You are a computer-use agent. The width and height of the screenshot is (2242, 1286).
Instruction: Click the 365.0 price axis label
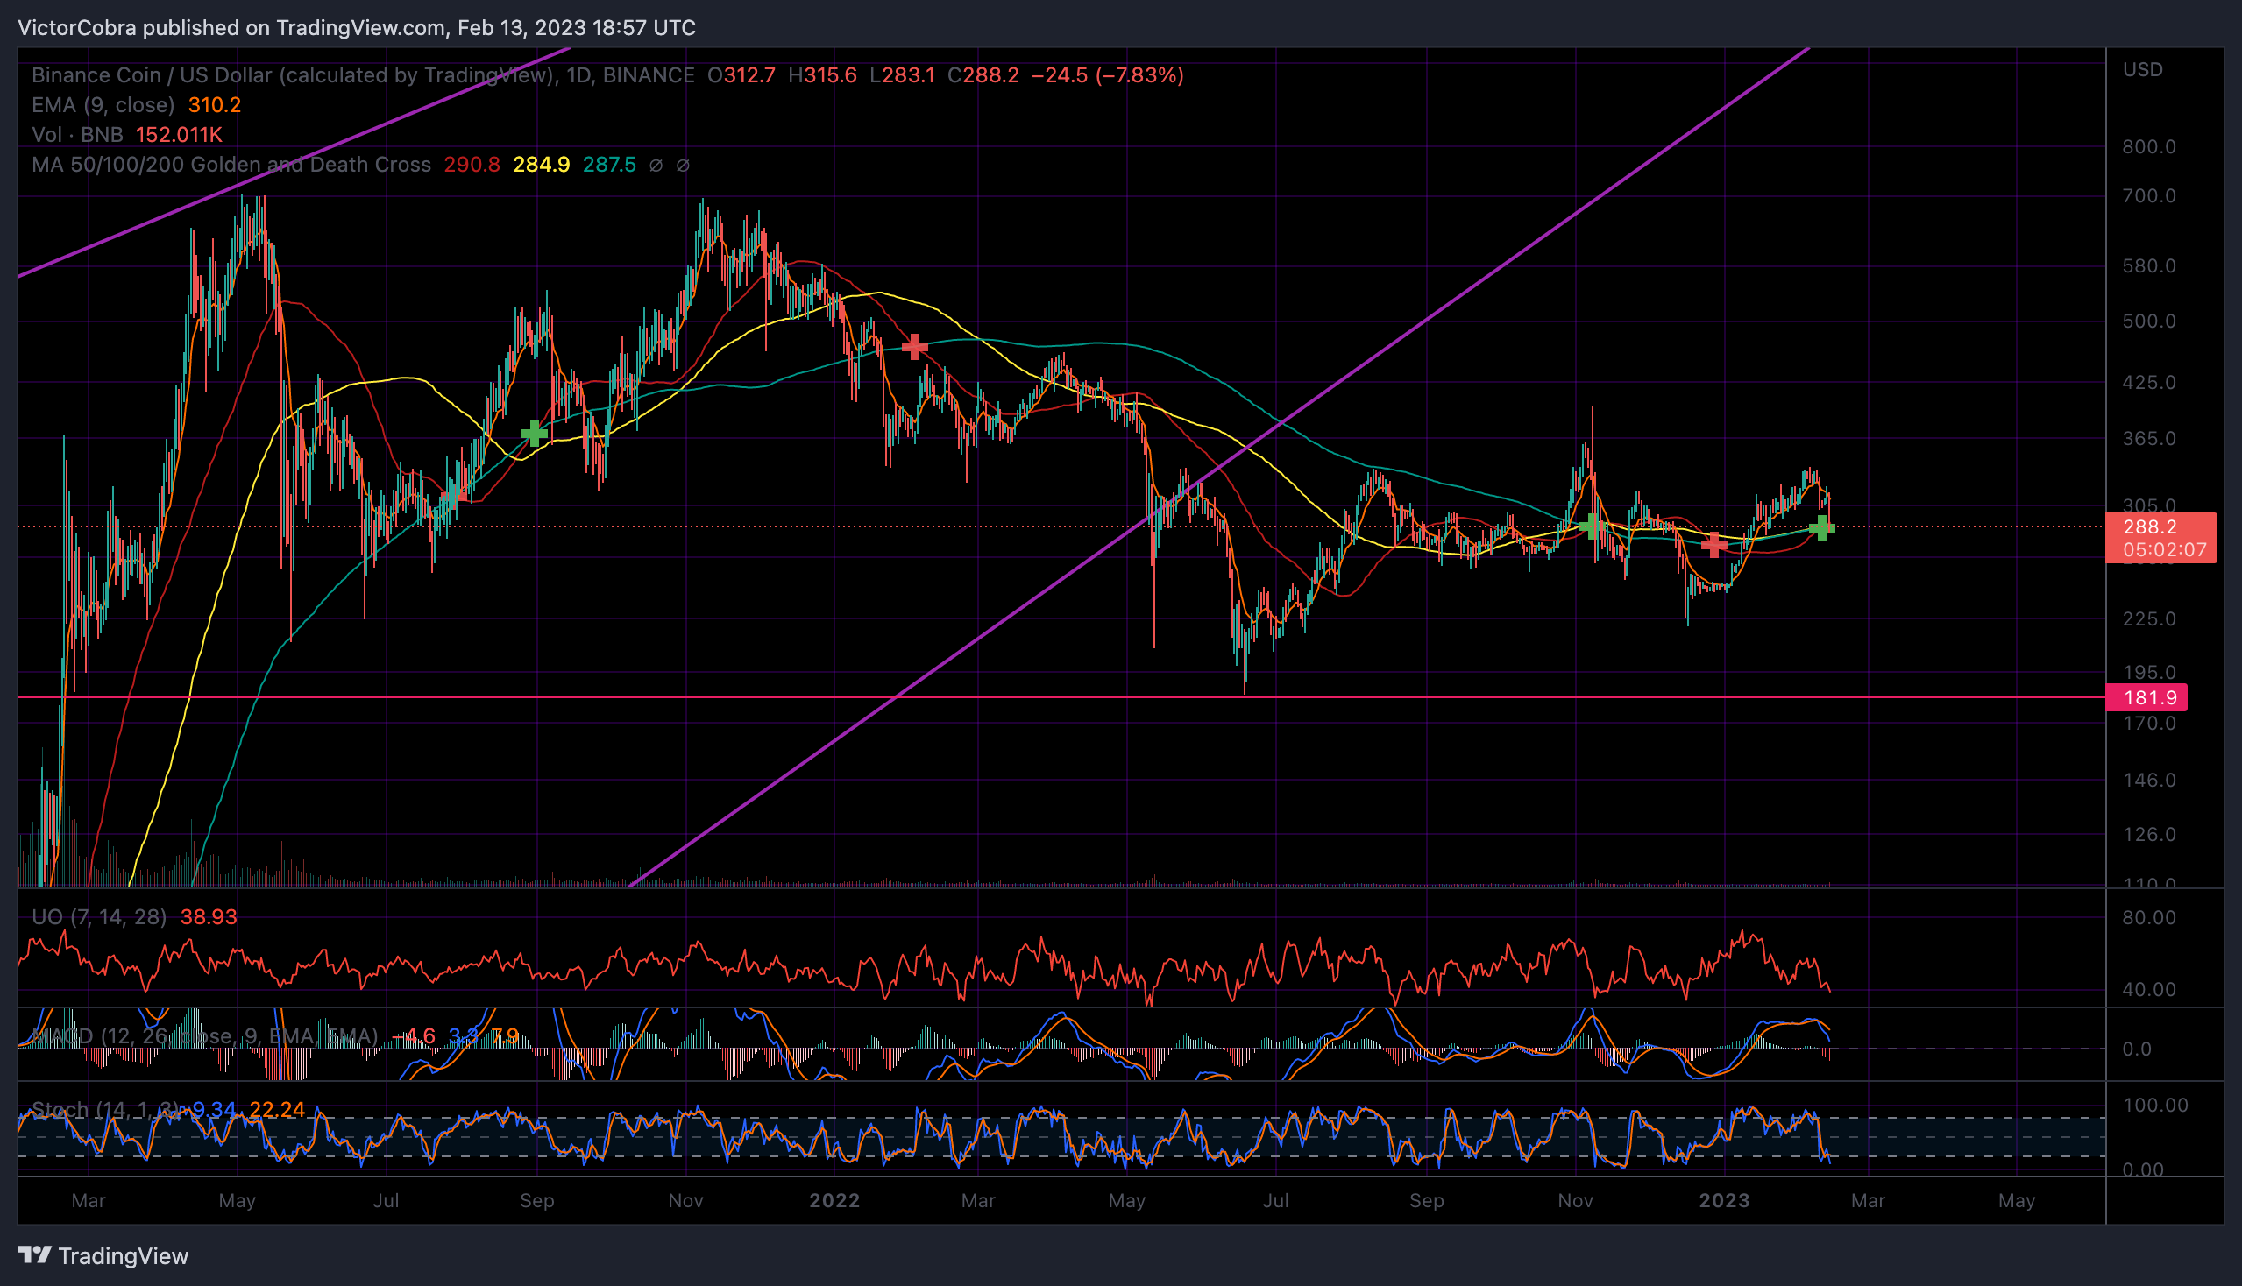pyautogui.click(x=2149, y=439)
